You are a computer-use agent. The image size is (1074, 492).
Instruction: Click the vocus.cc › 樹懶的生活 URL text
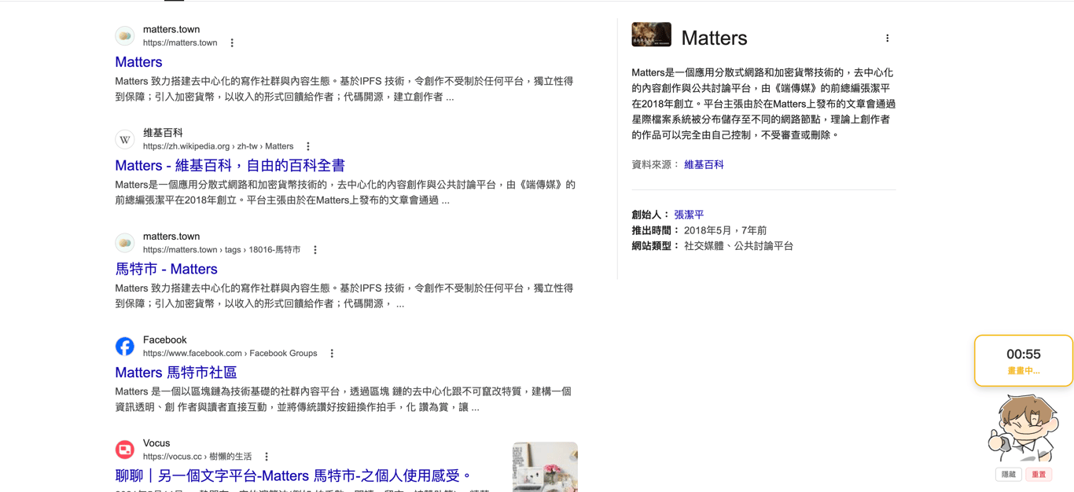(197, 457)
